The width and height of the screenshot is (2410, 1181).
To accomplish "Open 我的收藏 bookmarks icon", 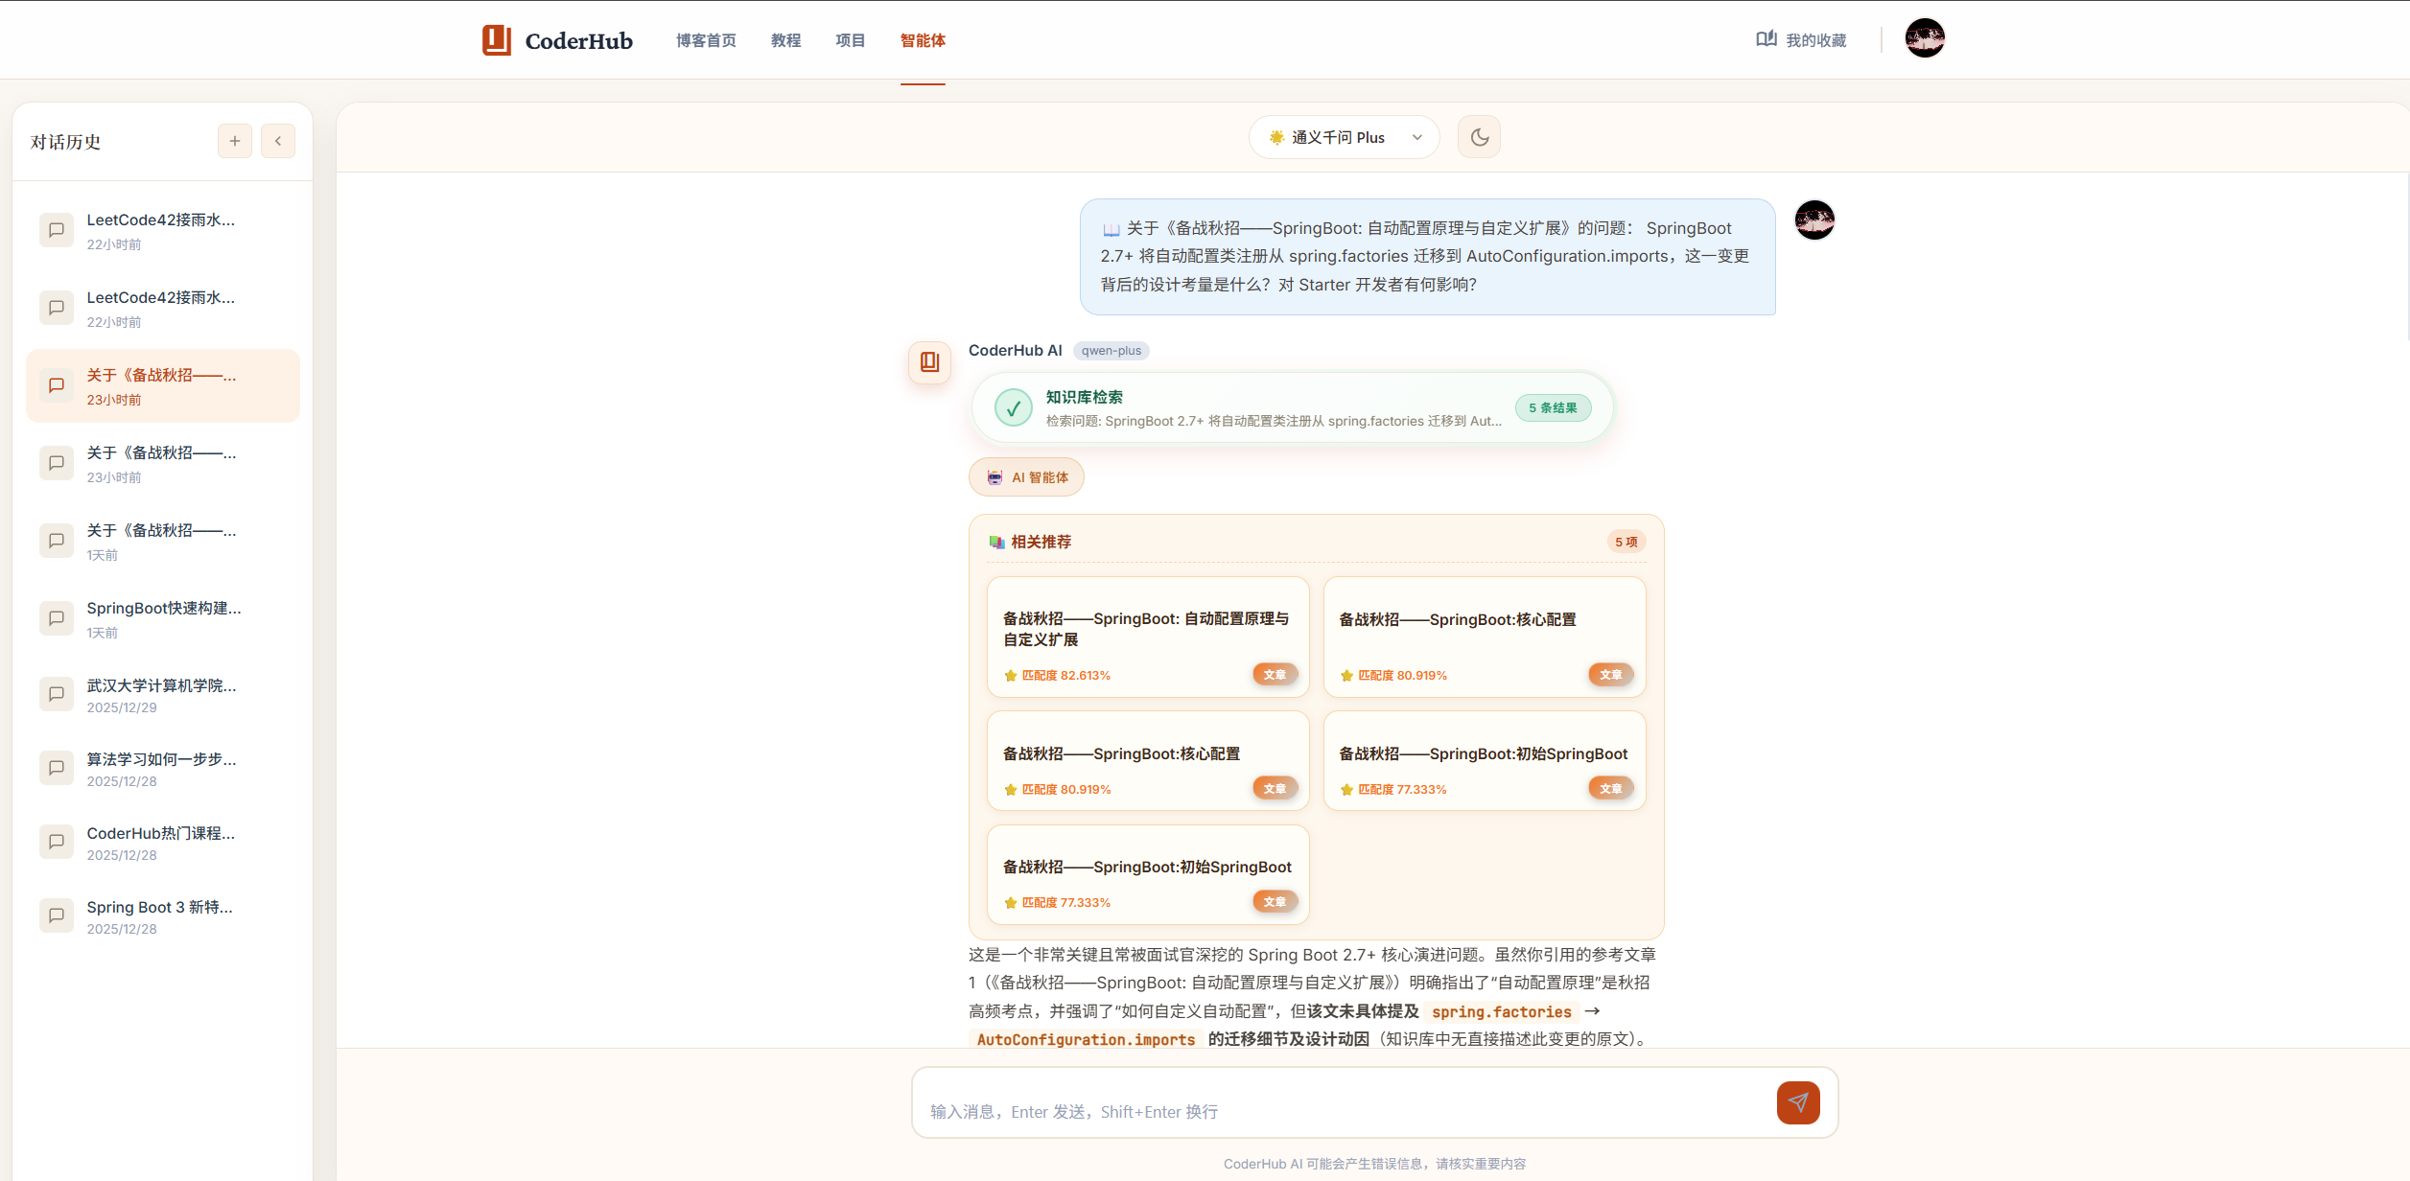I will pos(1766,39).
